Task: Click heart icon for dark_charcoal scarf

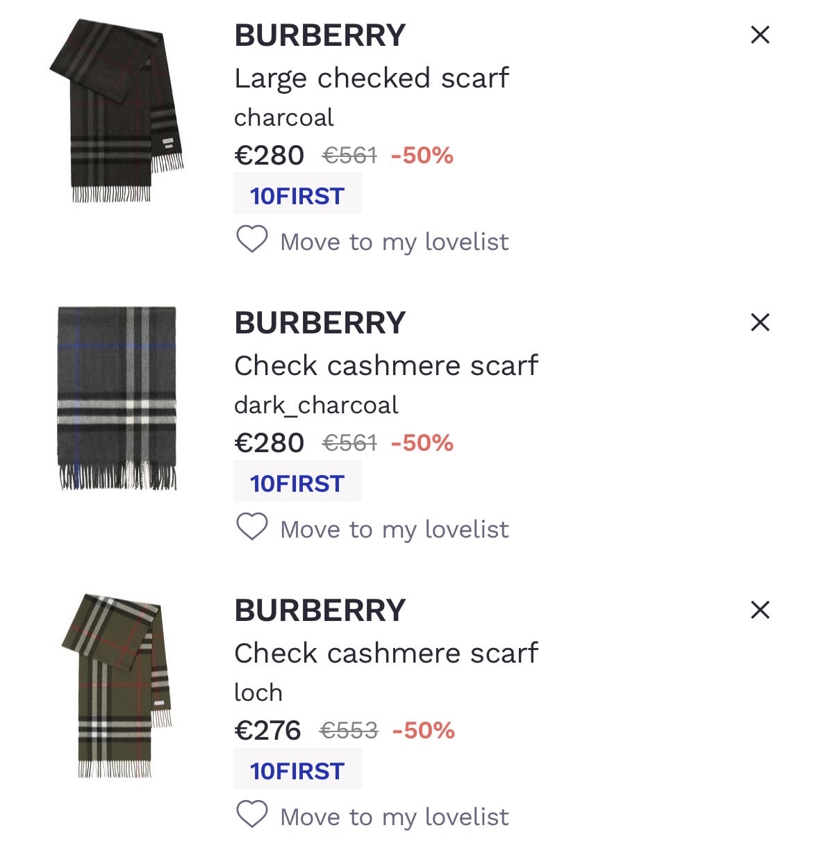Action: pos(251,528)
